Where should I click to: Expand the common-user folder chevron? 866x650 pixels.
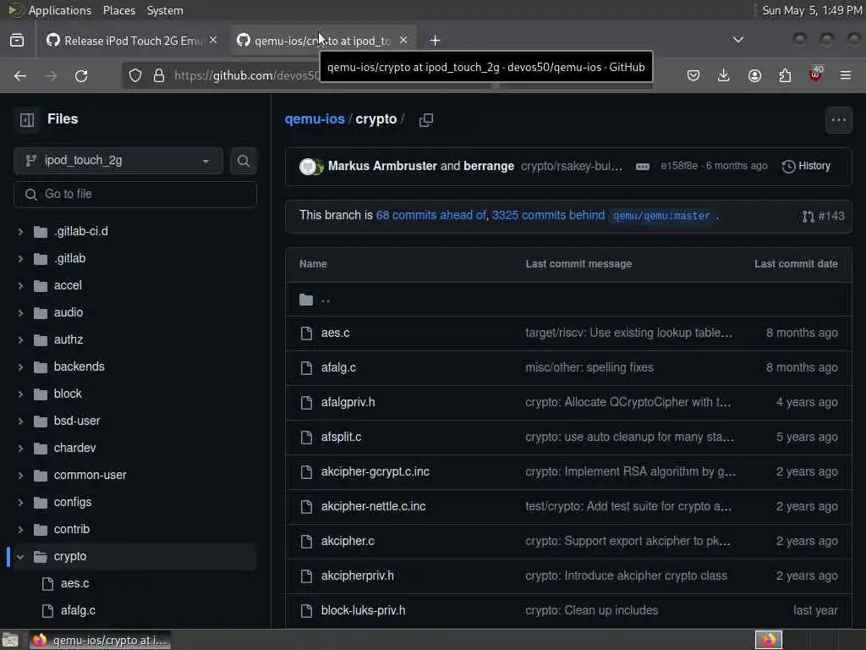click(20, 476)
